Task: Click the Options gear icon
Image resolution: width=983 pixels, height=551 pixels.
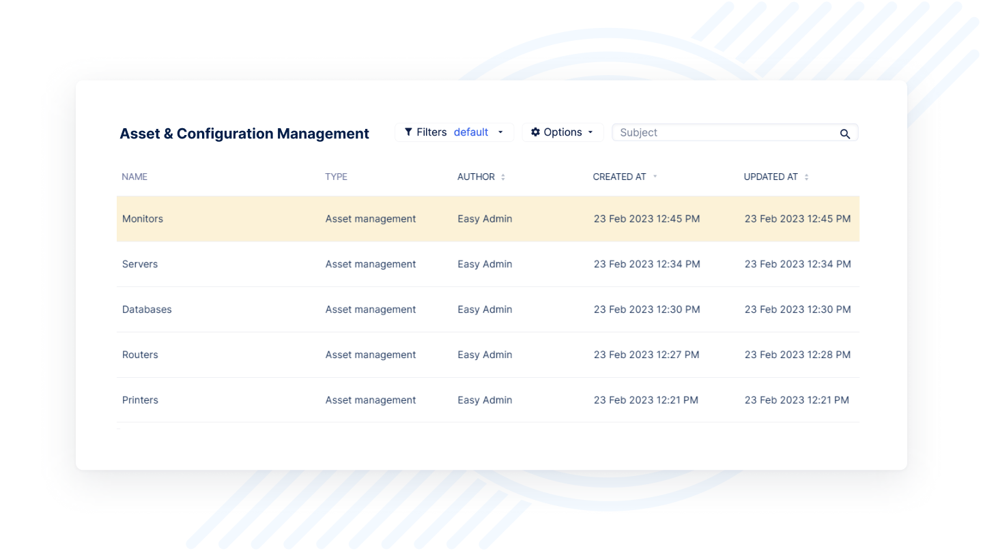Action: tap(535, 132)
